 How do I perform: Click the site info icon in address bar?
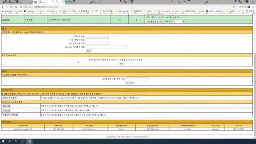point(21,7)
